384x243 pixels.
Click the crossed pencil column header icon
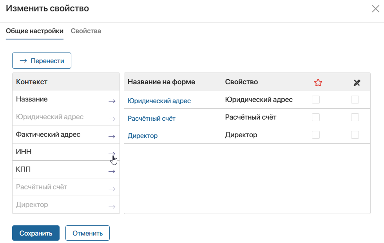tap(357, 83)
